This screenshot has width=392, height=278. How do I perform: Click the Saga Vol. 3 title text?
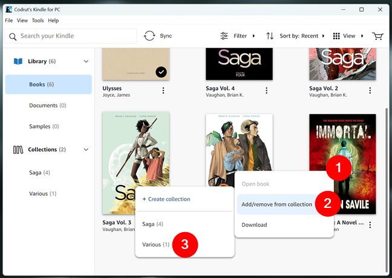click(117, 222)
